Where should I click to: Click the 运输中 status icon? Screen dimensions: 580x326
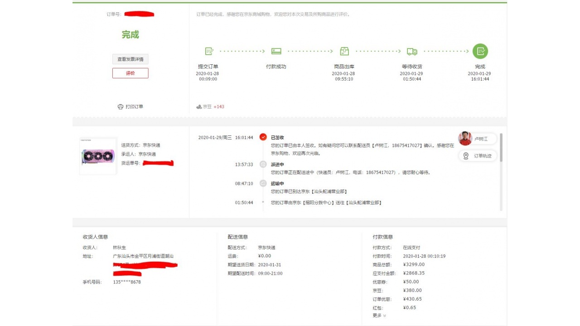click(263, 183)
